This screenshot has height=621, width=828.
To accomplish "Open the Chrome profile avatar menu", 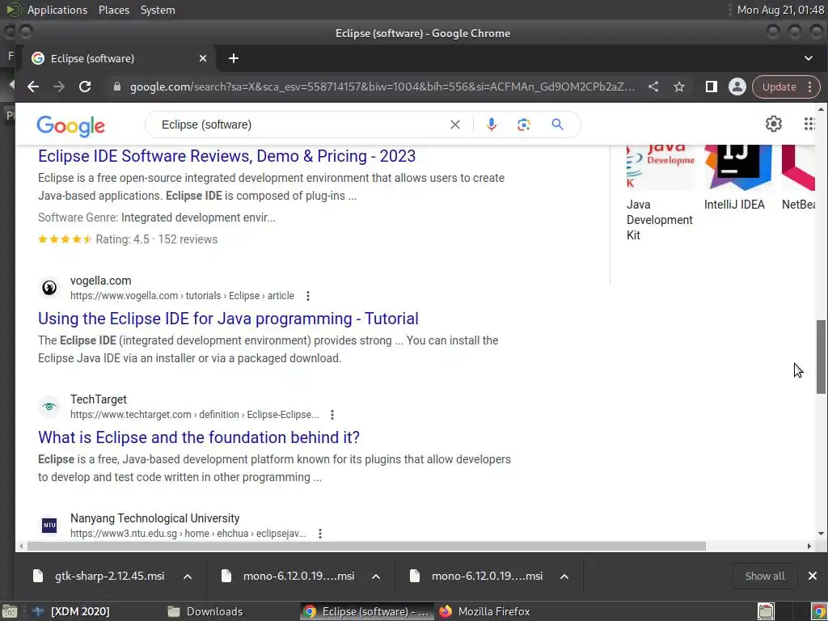I will click(737, 87).
